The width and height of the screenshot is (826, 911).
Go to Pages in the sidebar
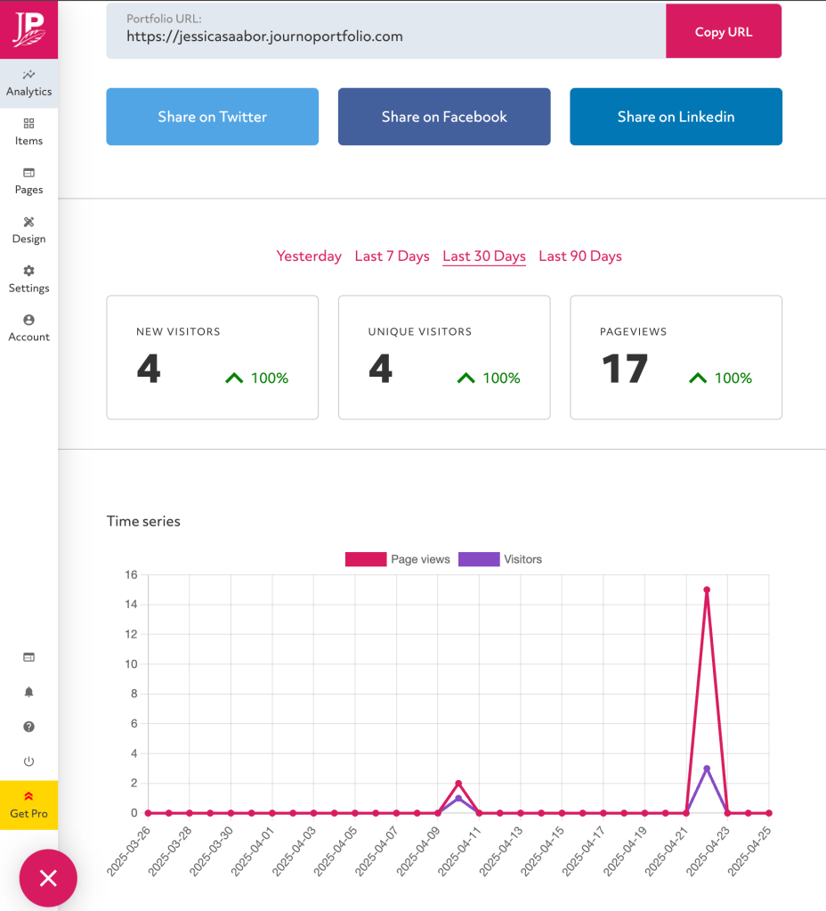(x=28, y=181)
